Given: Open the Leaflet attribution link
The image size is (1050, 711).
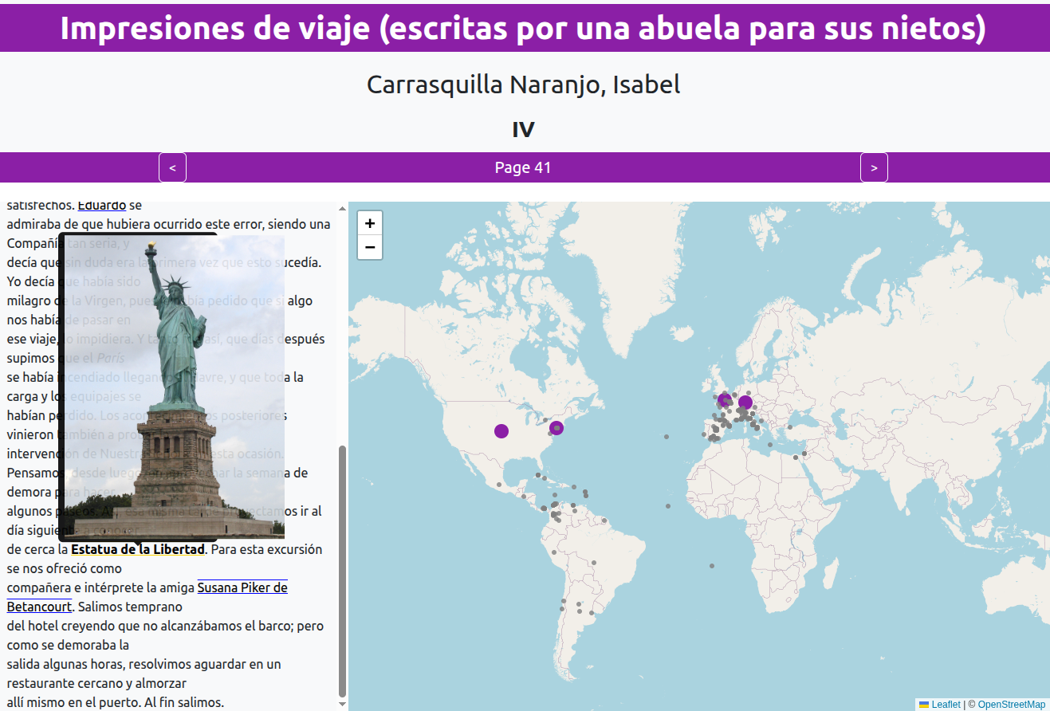Looking at the screenshot, I should (x=940, y=705).
